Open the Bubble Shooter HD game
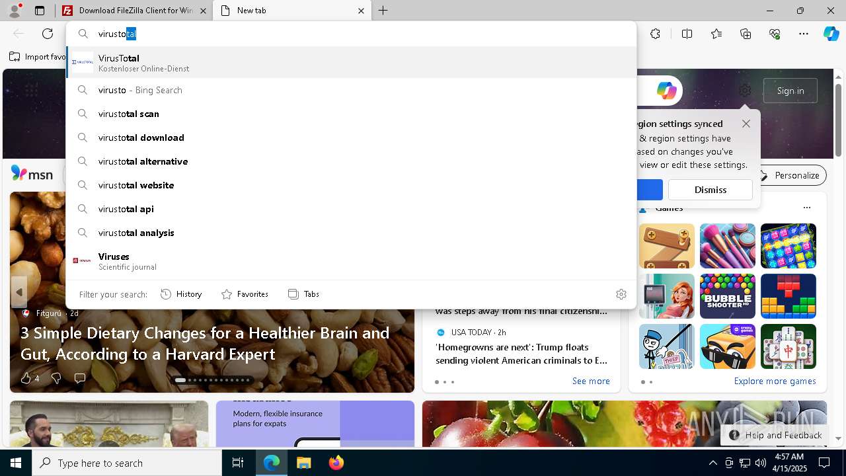Viewport: 846px width, 476px height. [x=728, y=296]
